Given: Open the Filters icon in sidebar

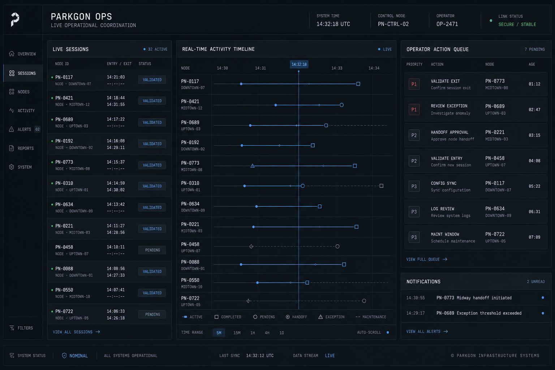Looking at the screenshot, I should pyautogui.click(x=12, y=328).
